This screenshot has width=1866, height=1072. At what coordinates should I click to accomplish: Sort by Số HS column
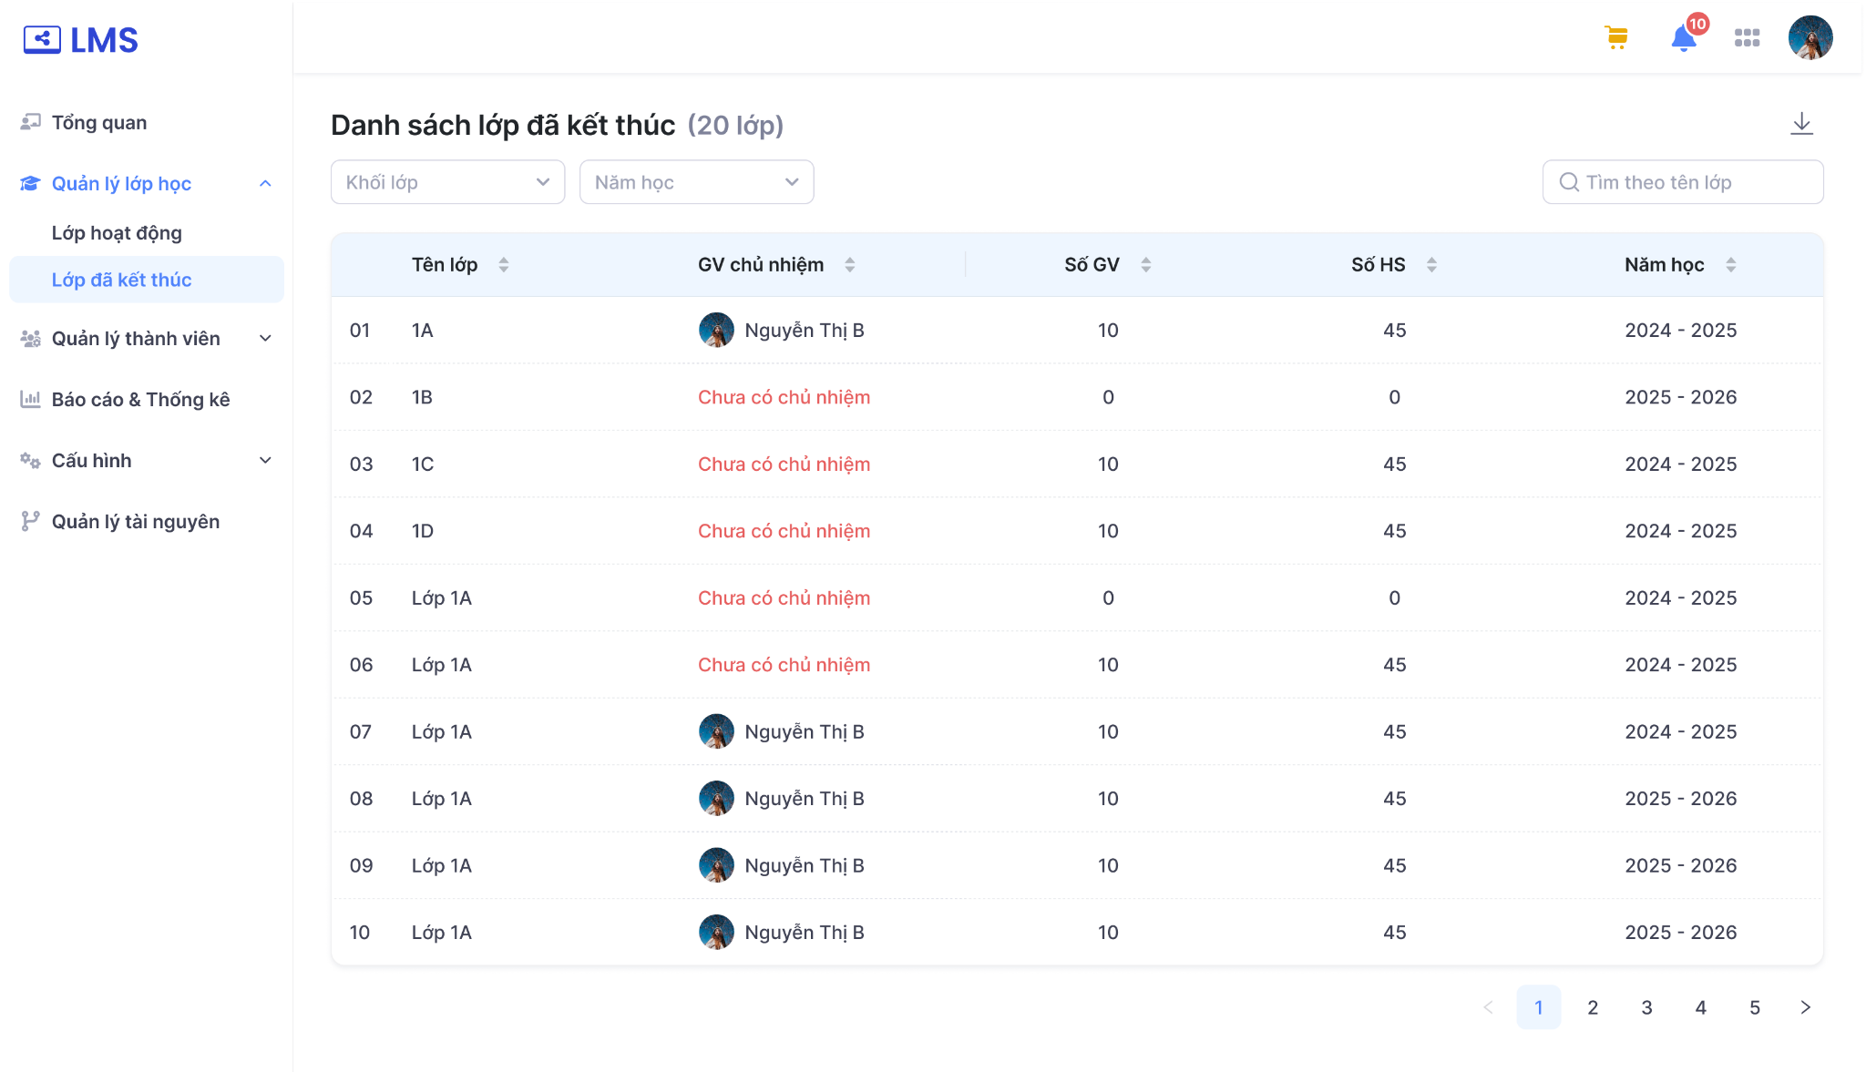coord(1431,265)
